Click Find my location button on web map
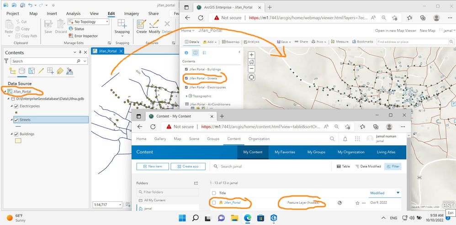 tap(252, 77)
